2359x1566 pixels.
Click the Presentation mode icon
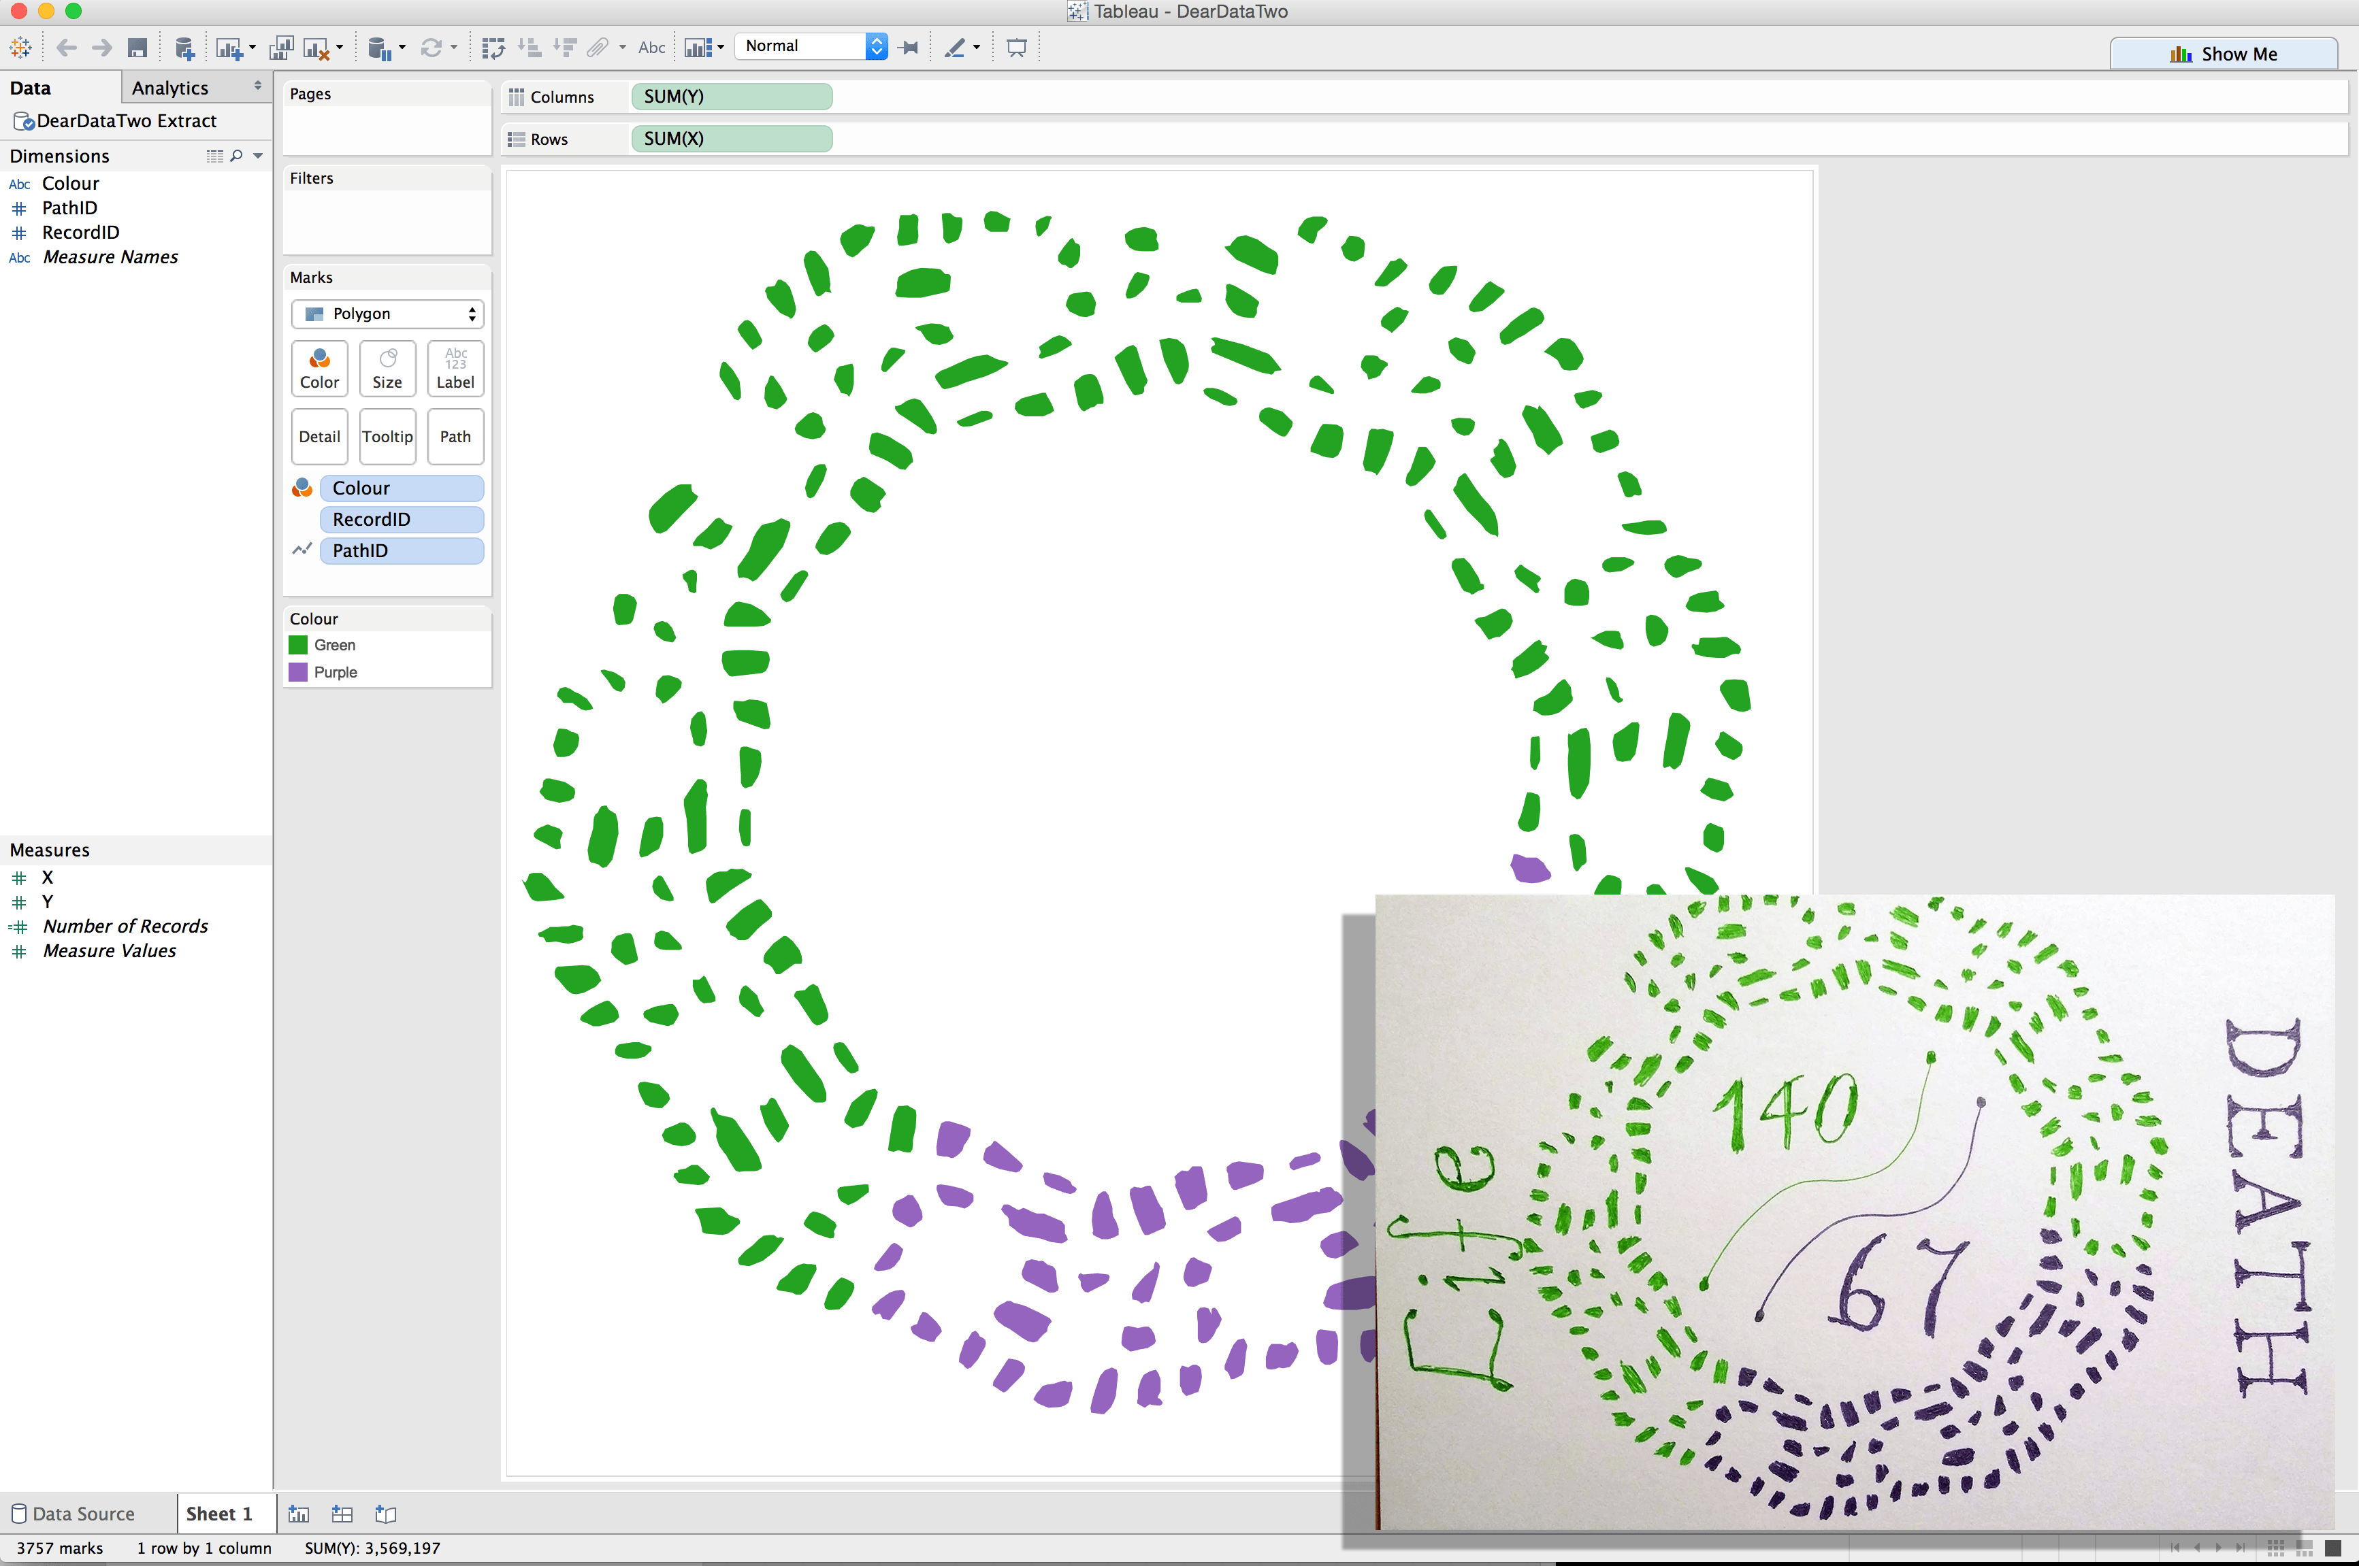click(1016, 47)
